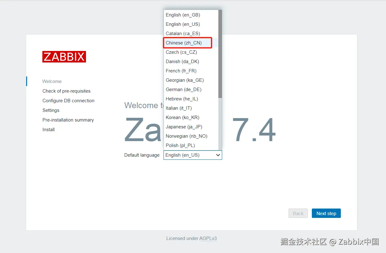Select Italian (it_IT) language
This screenshot has height=253, width=386.
tap(191, 108)
